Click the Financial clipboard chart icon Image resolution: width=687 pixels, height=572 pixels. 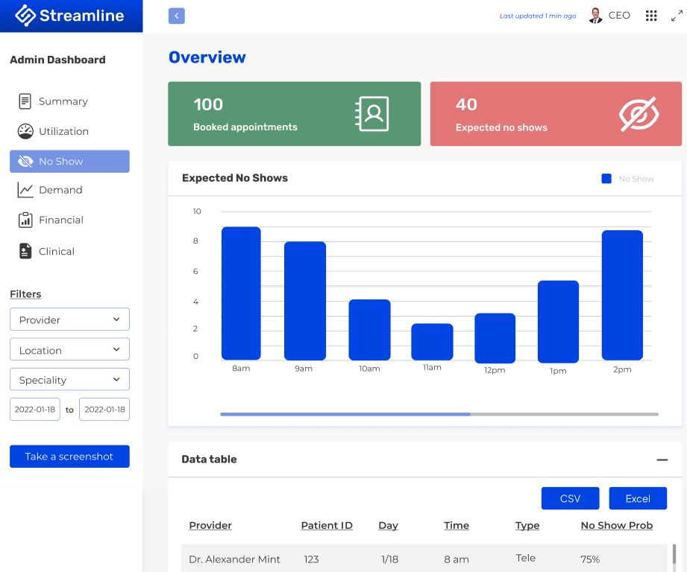tap(25, 220)
